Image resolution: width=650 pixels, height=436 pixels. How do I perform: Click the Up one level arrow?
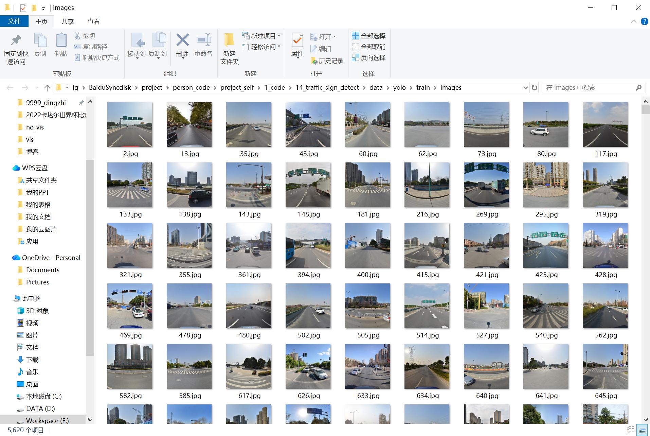(x=47, y=88)
